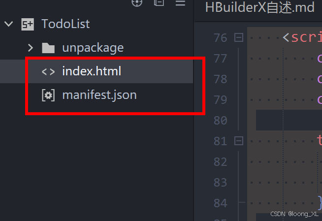Open the hamburger menu in project panel

180,2
